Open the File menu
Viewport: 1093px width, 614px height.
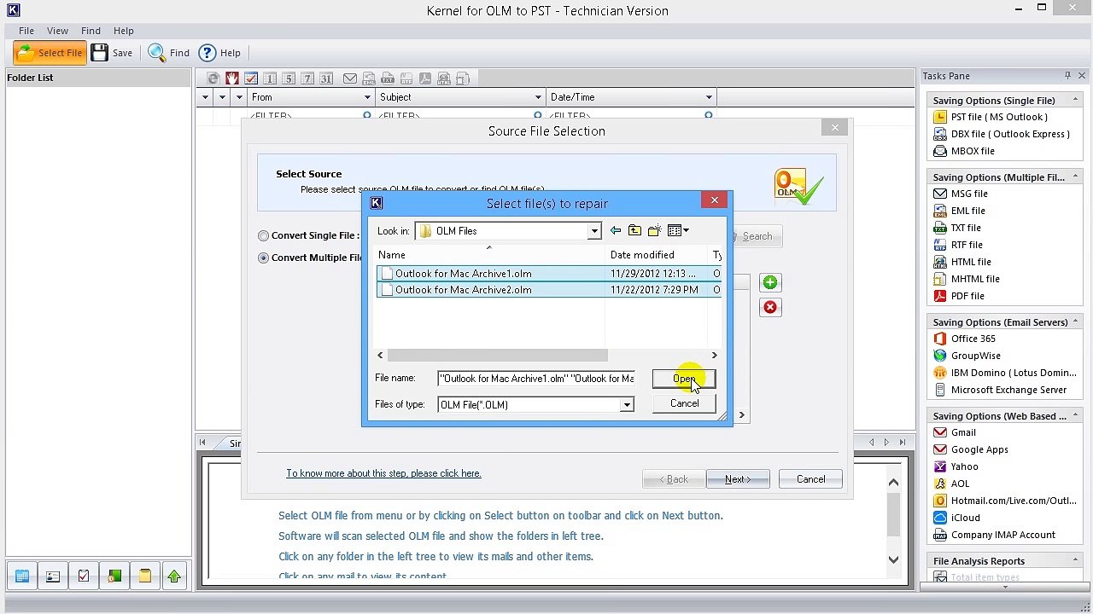click(26, 31)
